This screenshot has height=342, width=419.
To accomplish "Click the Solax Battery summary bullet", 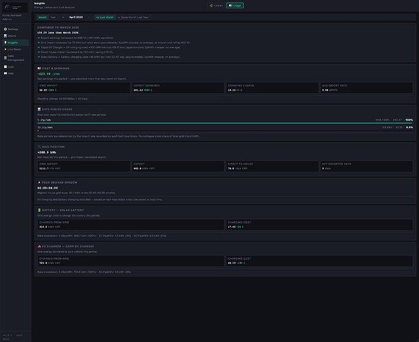I will tap(110, 57).
